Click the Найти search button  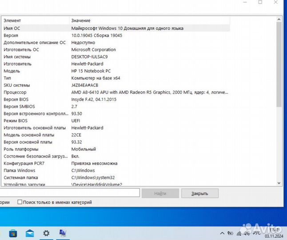click(160, 193)
